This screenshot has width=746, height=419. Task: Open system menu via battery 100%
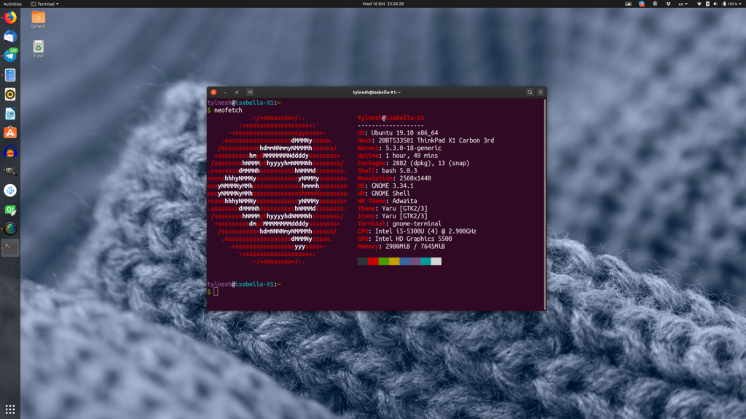click(x=731, y=4)
